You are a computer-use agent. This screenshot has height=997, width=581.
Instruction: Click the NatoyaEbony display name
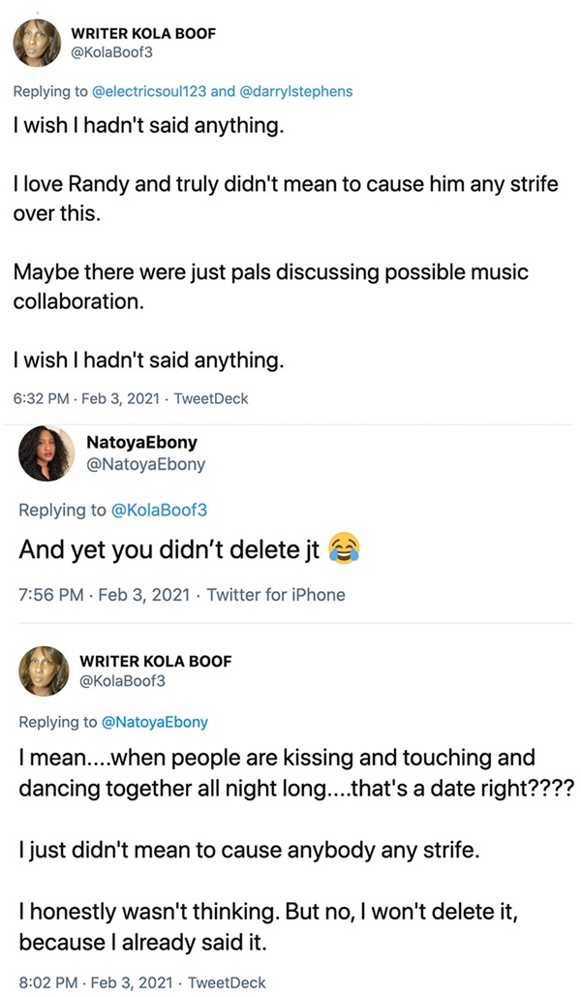point(141,443)
